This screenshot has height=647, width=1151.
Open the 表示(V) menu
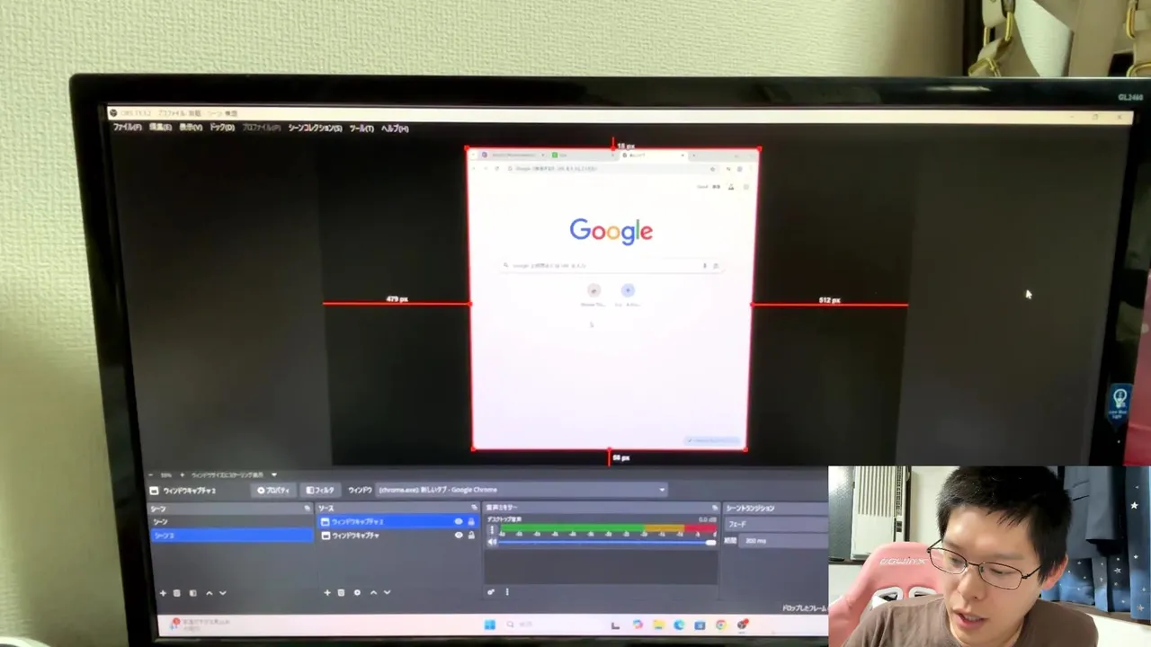191,128
